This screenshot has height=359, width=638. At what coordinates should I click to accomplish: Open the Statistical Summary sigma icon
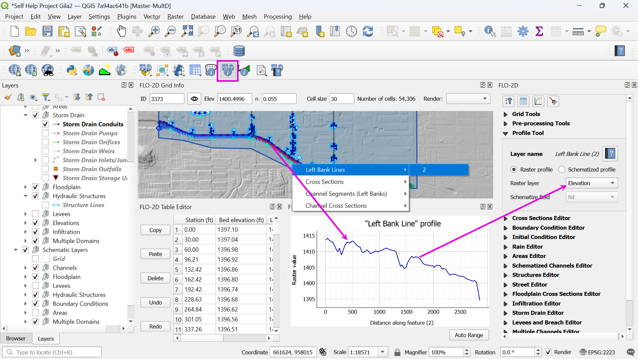coord(539,32)
